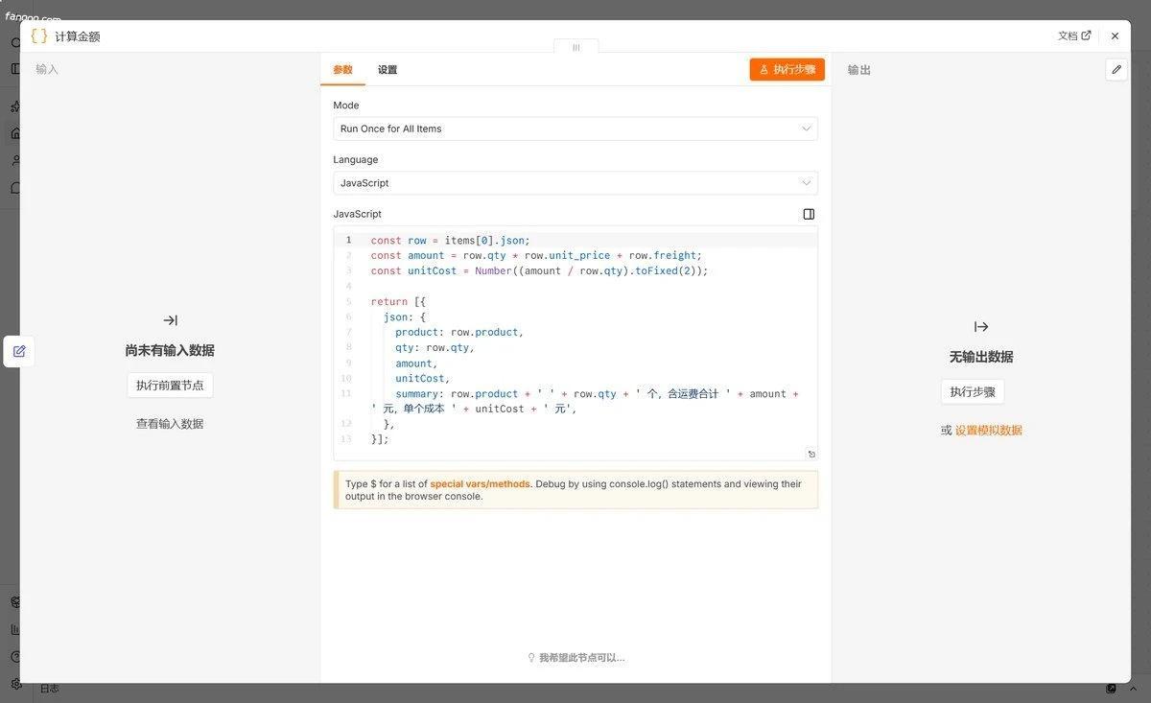Close the 计算金额 node dialog
This screenshot has width=1151, height=703.
[1115, 35]
